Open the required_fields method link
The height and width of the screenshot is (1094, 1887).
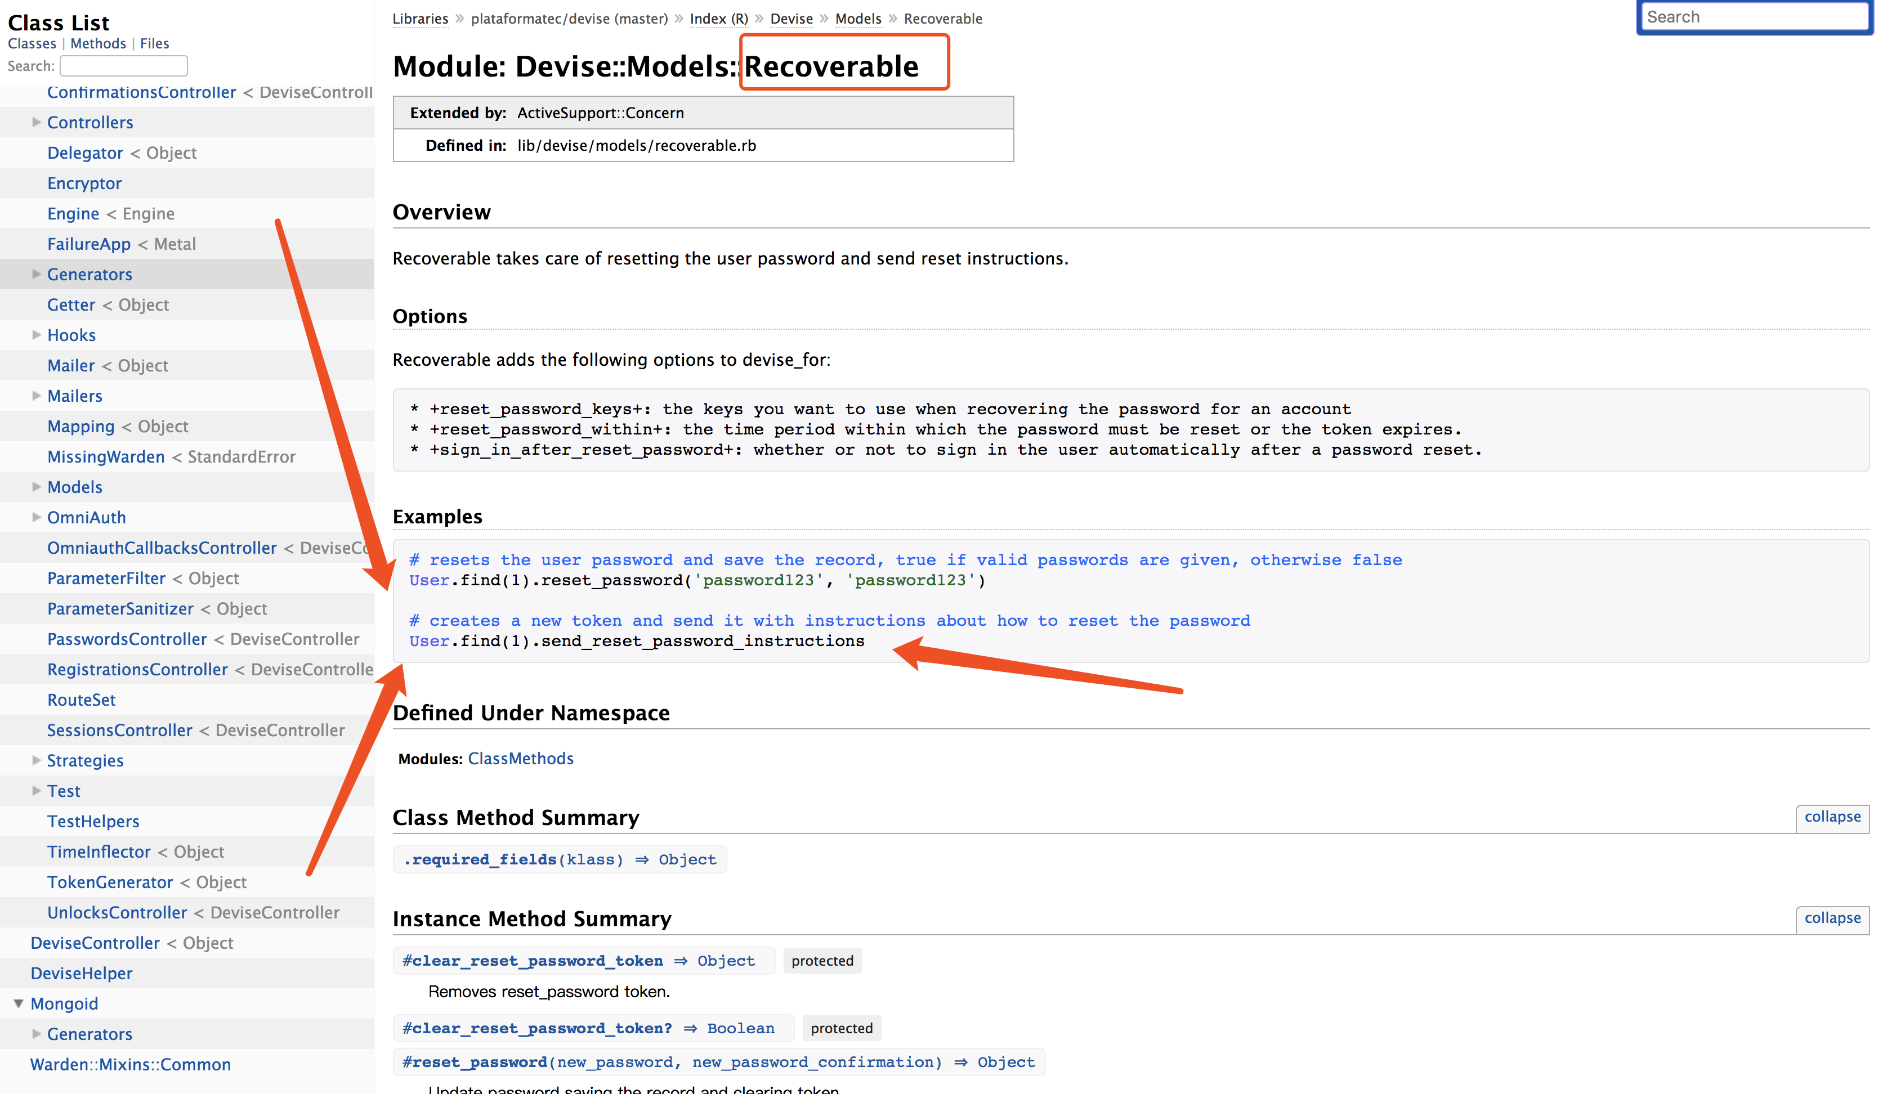[x=484, y=860]
